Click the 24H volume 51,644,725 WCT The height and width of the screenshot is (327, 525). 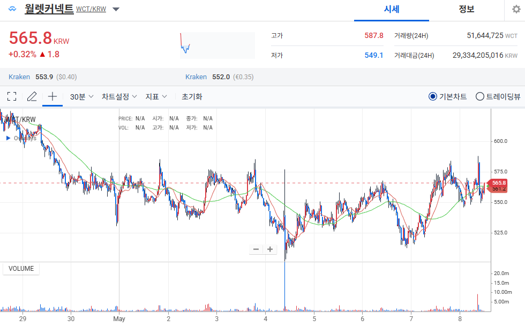pyautogui.click(x=492, y=35)
